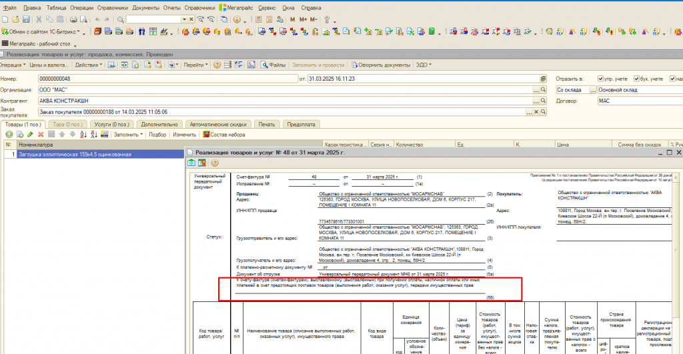Click the Save diskette icon

pos(26,19)
